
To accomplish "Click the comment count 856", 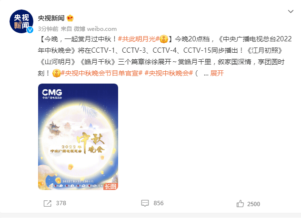I will (x=159, y=203).
